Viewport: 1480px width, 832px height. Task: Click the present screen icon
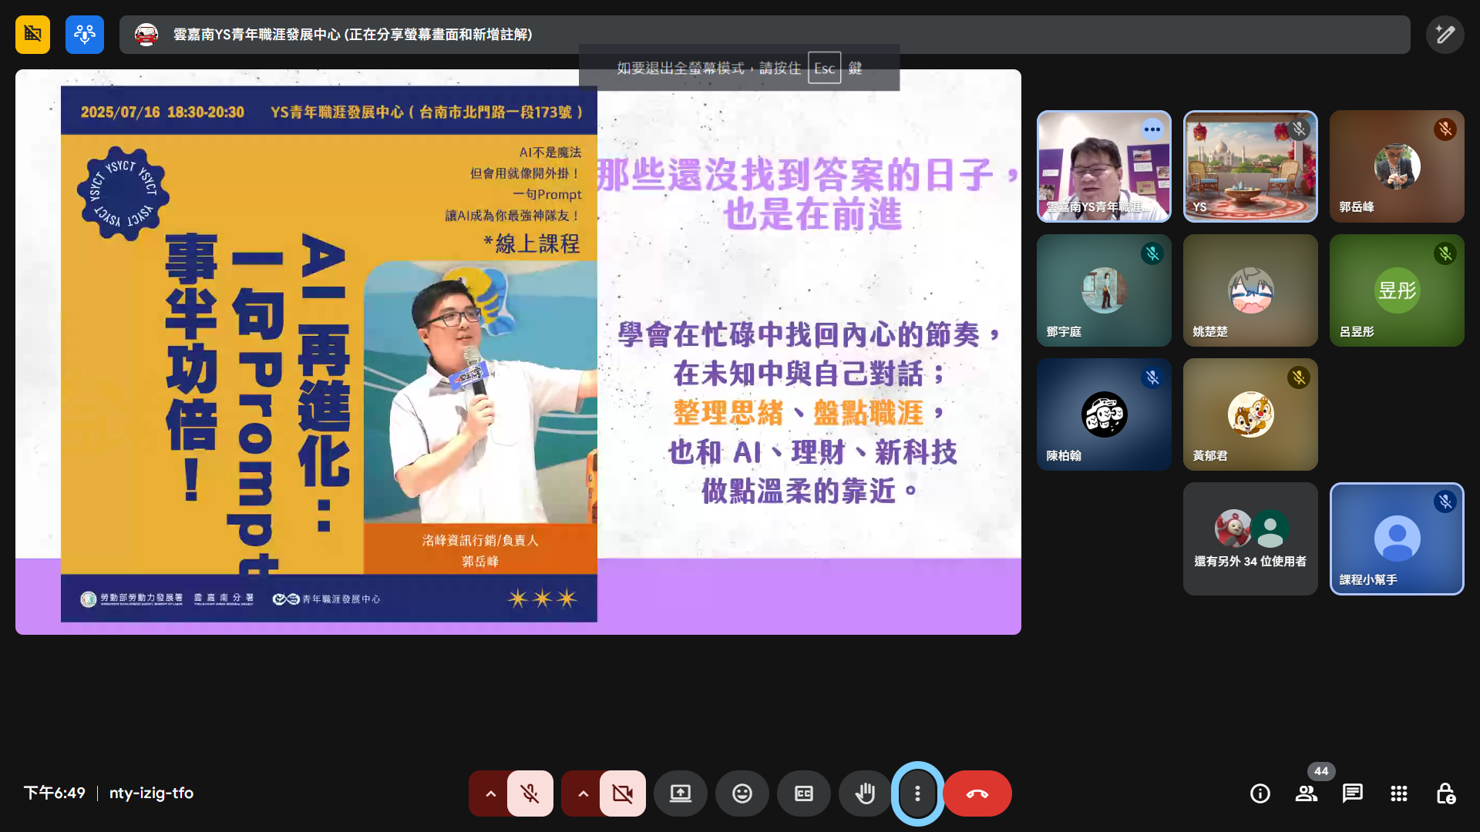(680, 793)
